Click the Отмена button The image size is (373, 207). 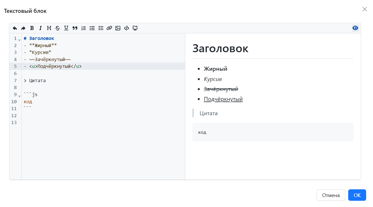pos(331,195)
